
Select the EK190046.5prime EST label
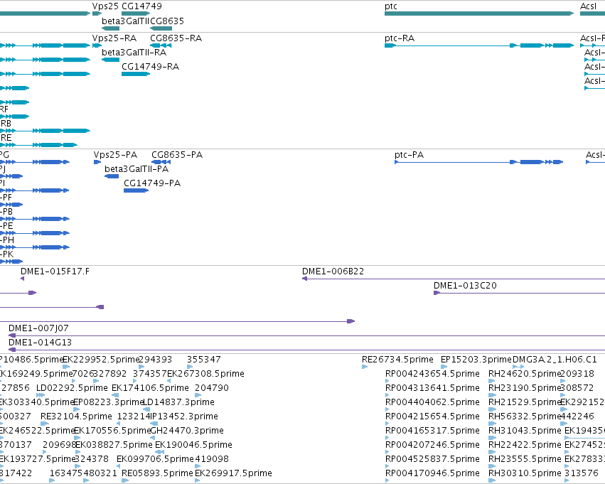tap(193, 445)
